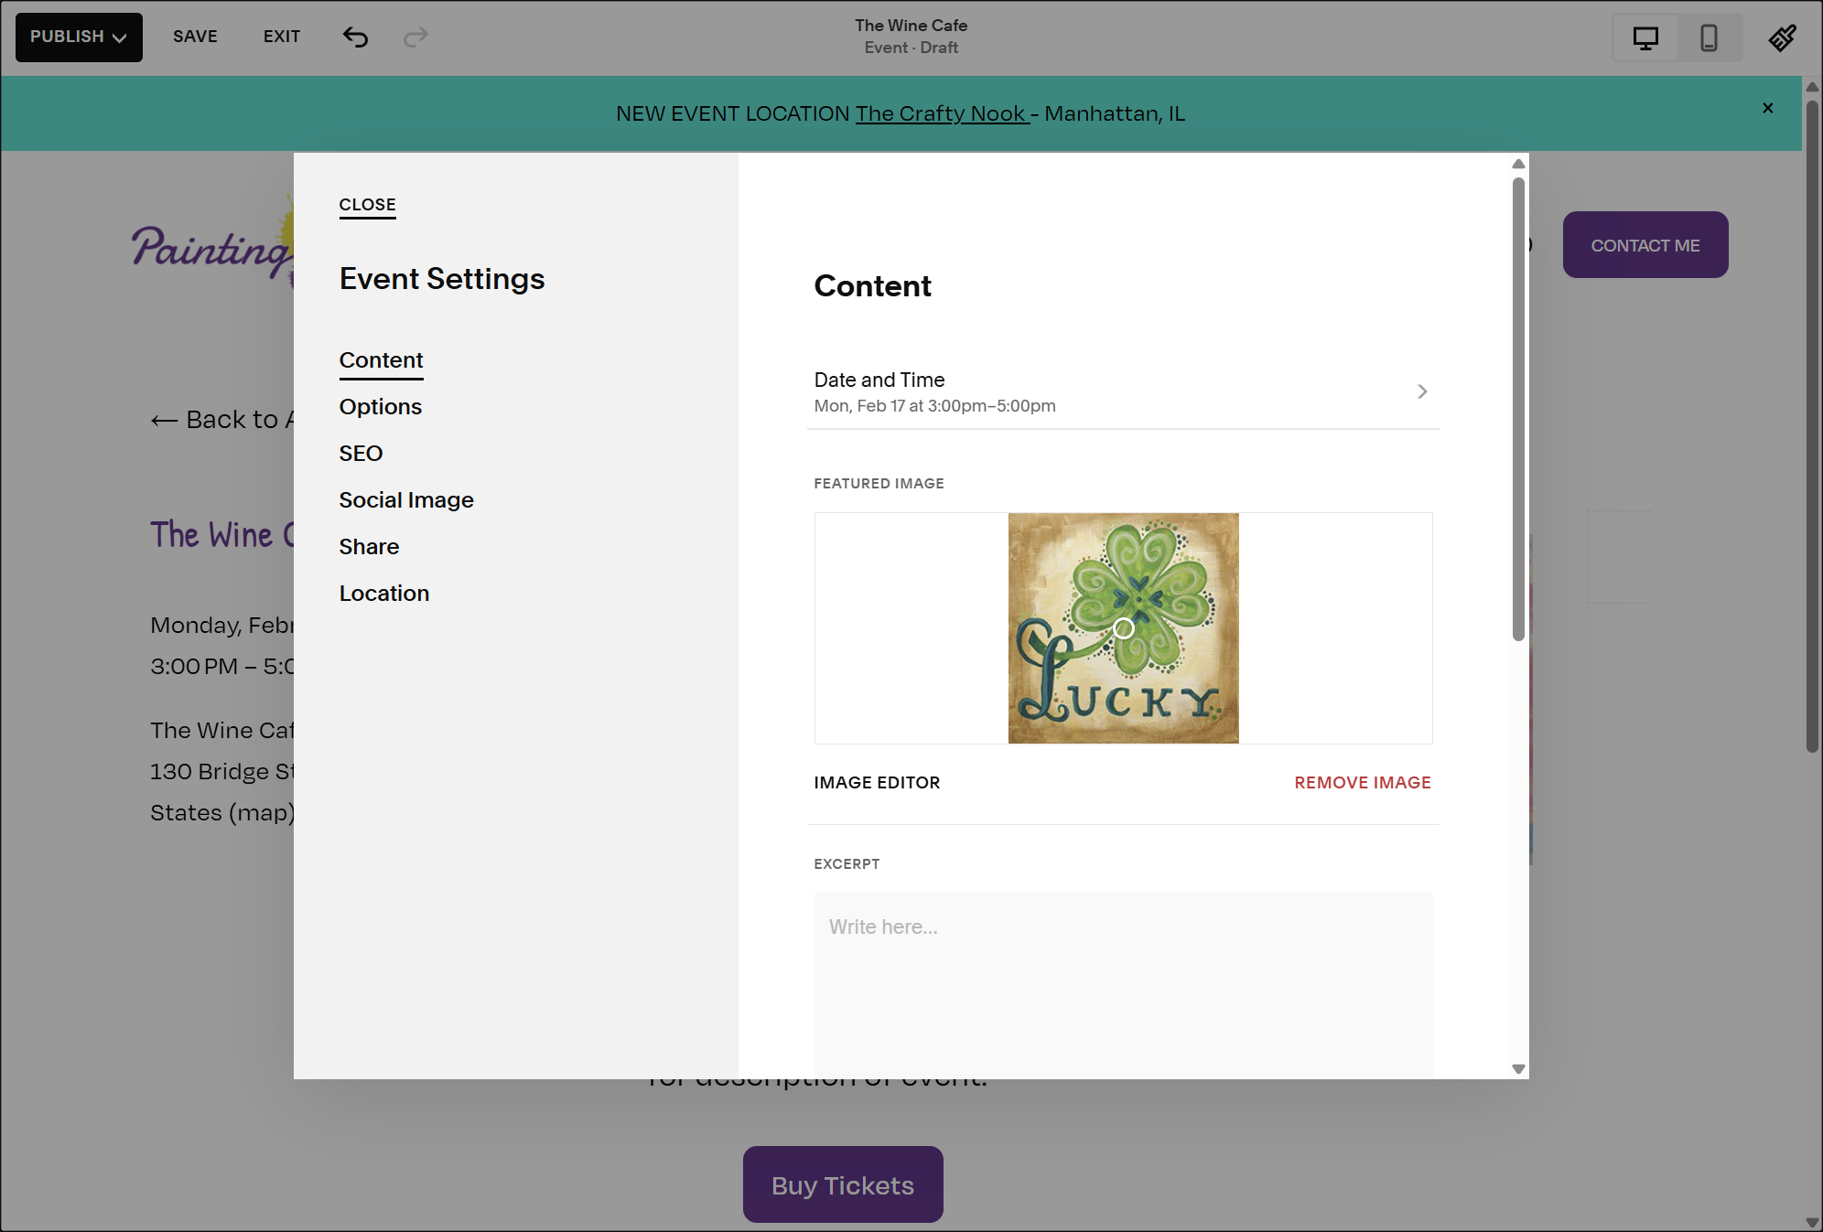
Task: Click Save in top bar
Action: coord(195,37)
